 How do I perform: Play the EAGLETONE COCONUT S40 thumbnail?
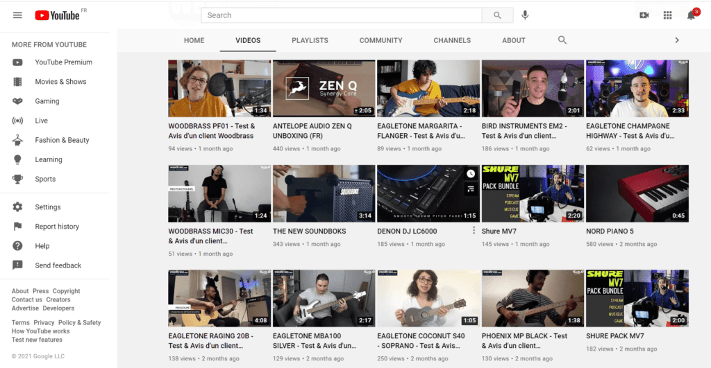(x=428, y=299)
